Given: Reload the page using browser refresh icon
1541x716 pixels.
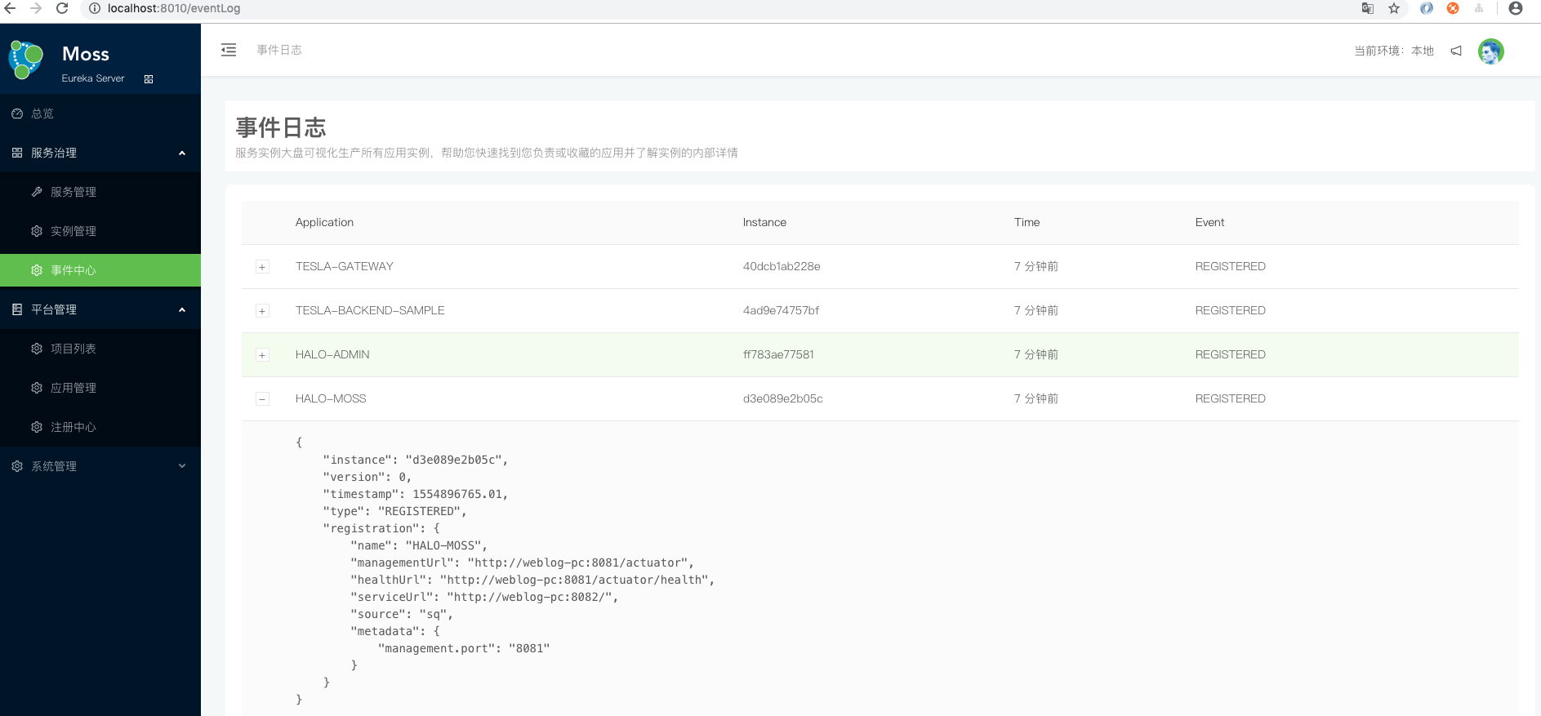Looking at the screenshot, I should 62,8.
